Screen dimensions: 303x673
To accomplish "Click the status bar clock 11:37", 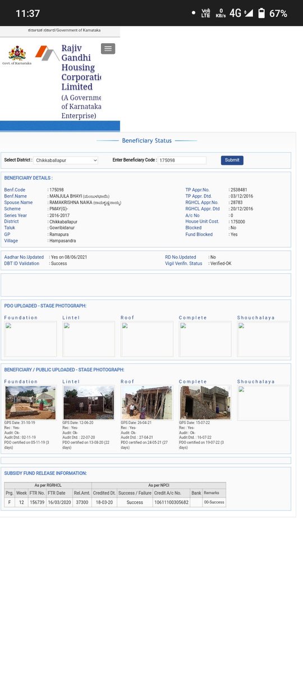I will tap(28, 13).
